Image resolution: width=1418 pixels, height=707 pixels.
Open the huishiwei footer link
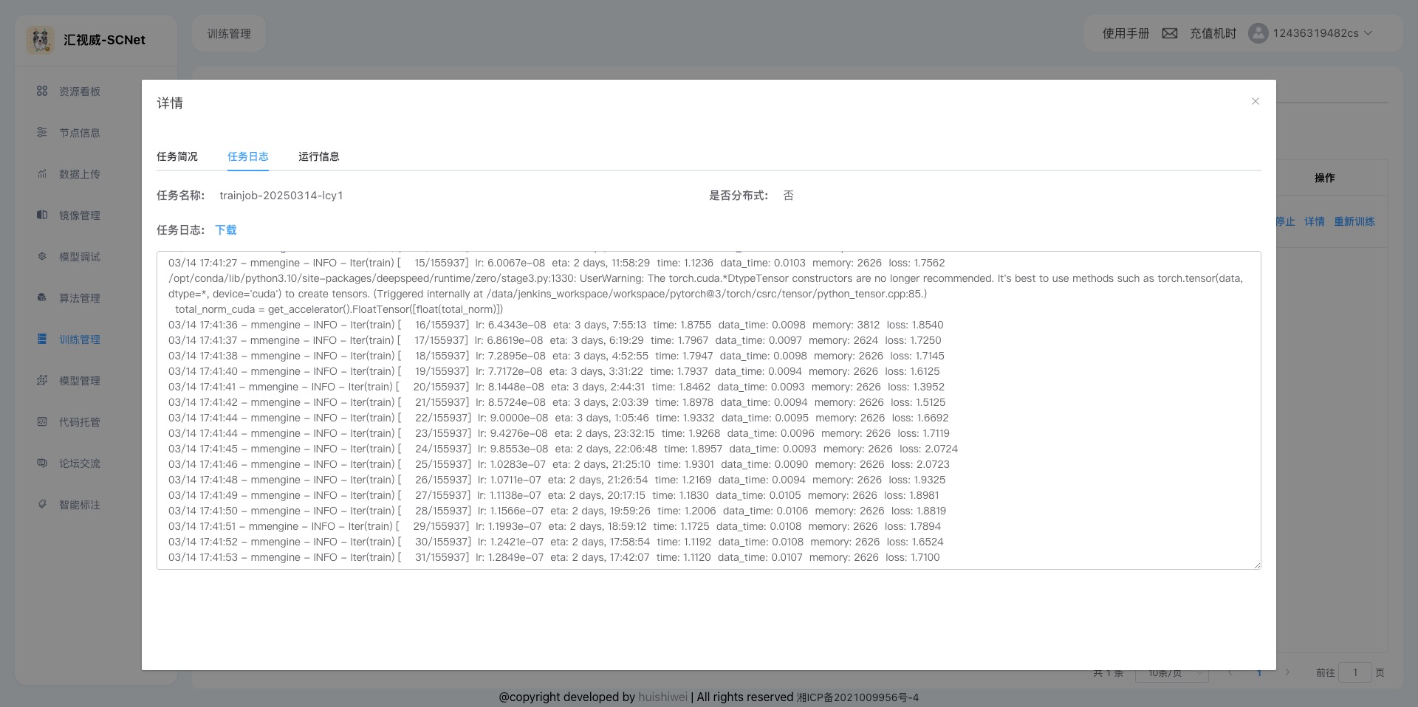pos(662,697)
